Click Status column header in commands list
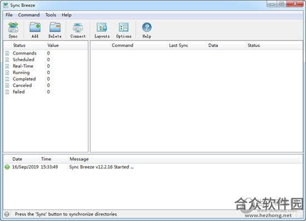The width and height of the screenshot is (306, 221). [254, 45]
